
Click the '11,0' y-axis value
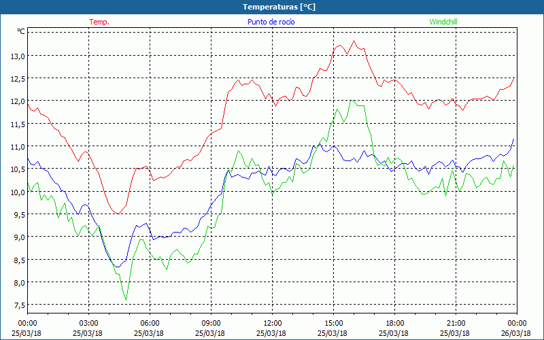(18, 147)
